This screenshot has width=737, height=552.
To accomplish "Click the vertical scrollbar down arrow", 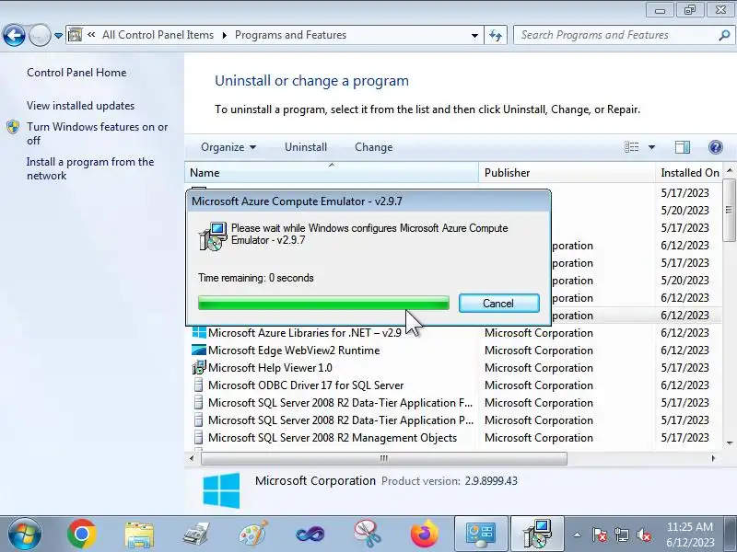I will (729, 443).
